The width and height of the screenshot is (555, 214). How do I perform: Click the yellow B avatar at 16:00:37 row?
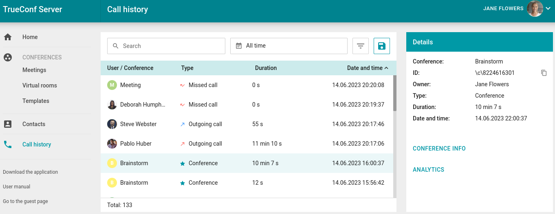coord(112,163)
